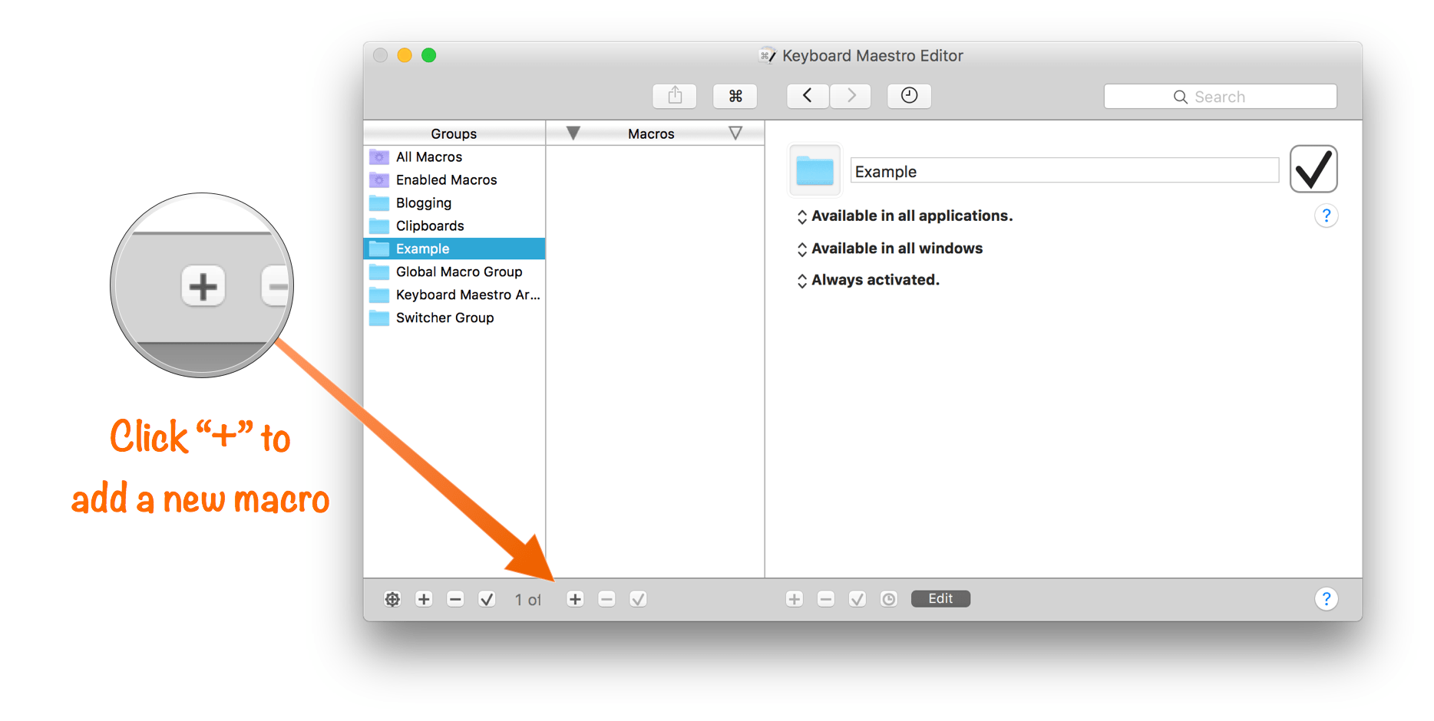1434x721 pixels.
Task: Toggle macro enabled checkmark under Macros list
Action: (x=638, y=599)
